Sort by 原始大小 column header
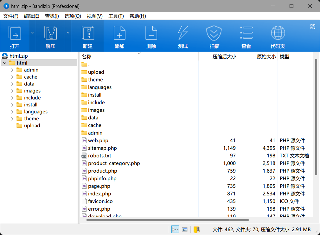 click(266, 57)
